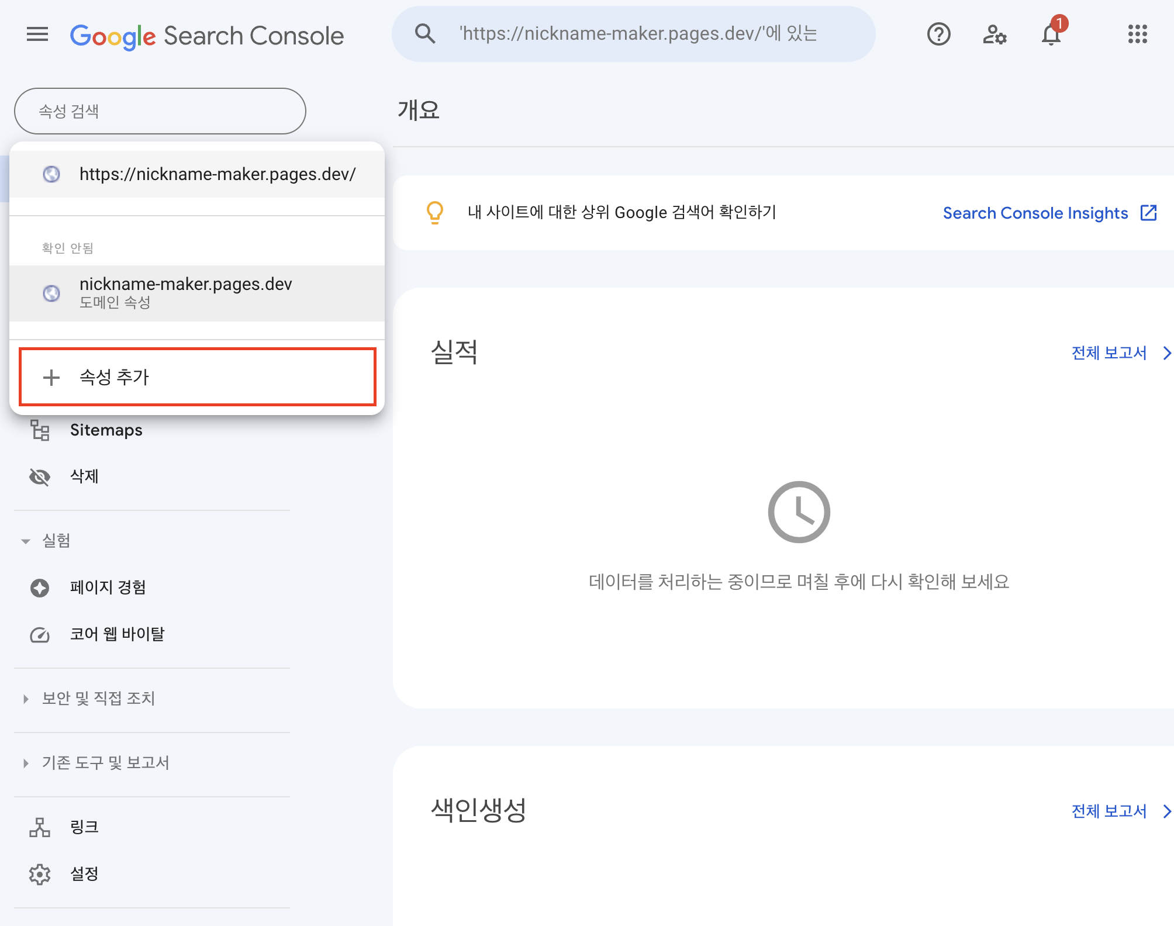
Task: Open the hamburger main menu
Action: pyautogui.click(x=37, y=34)
